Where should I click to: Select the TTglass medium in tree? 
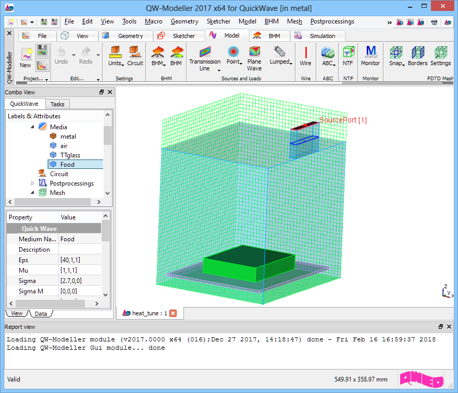70,155
